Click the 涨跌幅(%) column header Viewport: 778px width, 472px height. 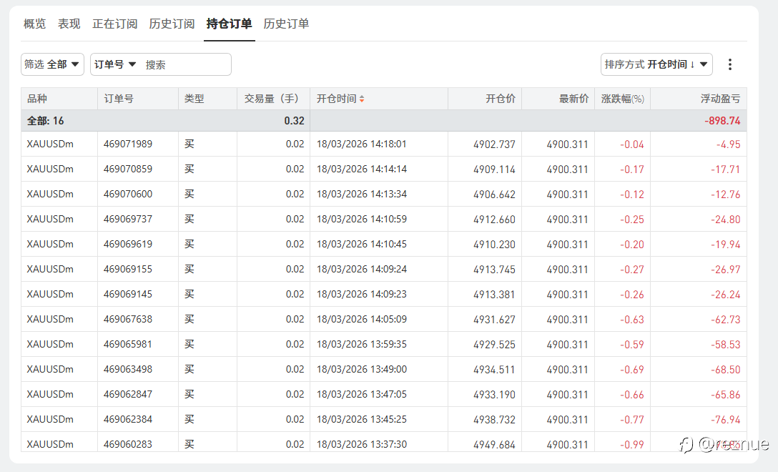(x=622, y=99)
